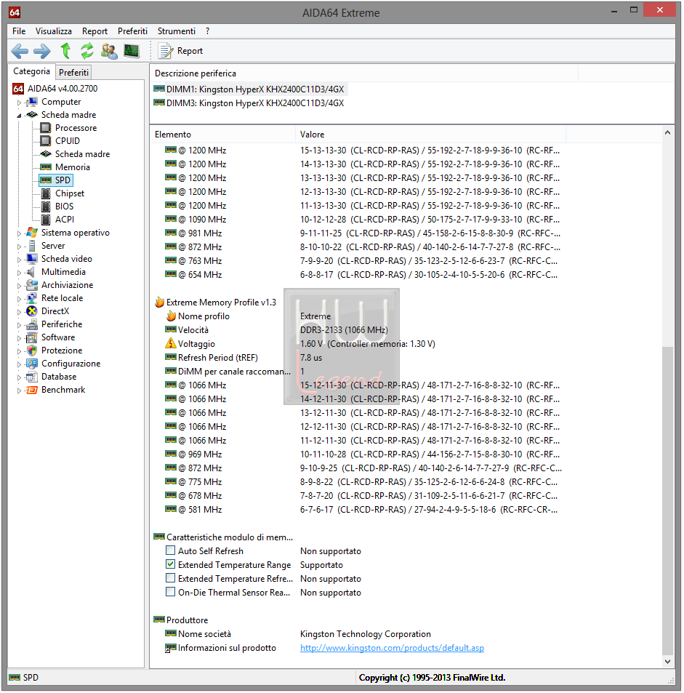This screenshot has width=684, height=693.
Task: Open the File menu
Action: click(19, 31)
